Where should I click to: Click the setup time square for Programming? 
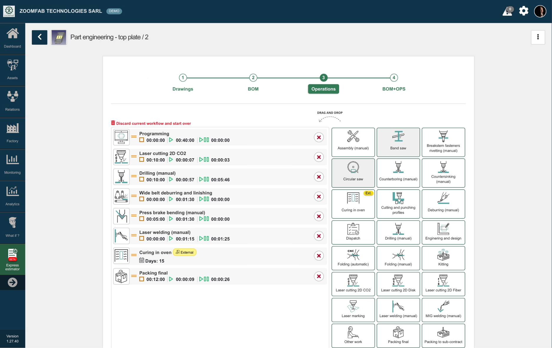142,140
